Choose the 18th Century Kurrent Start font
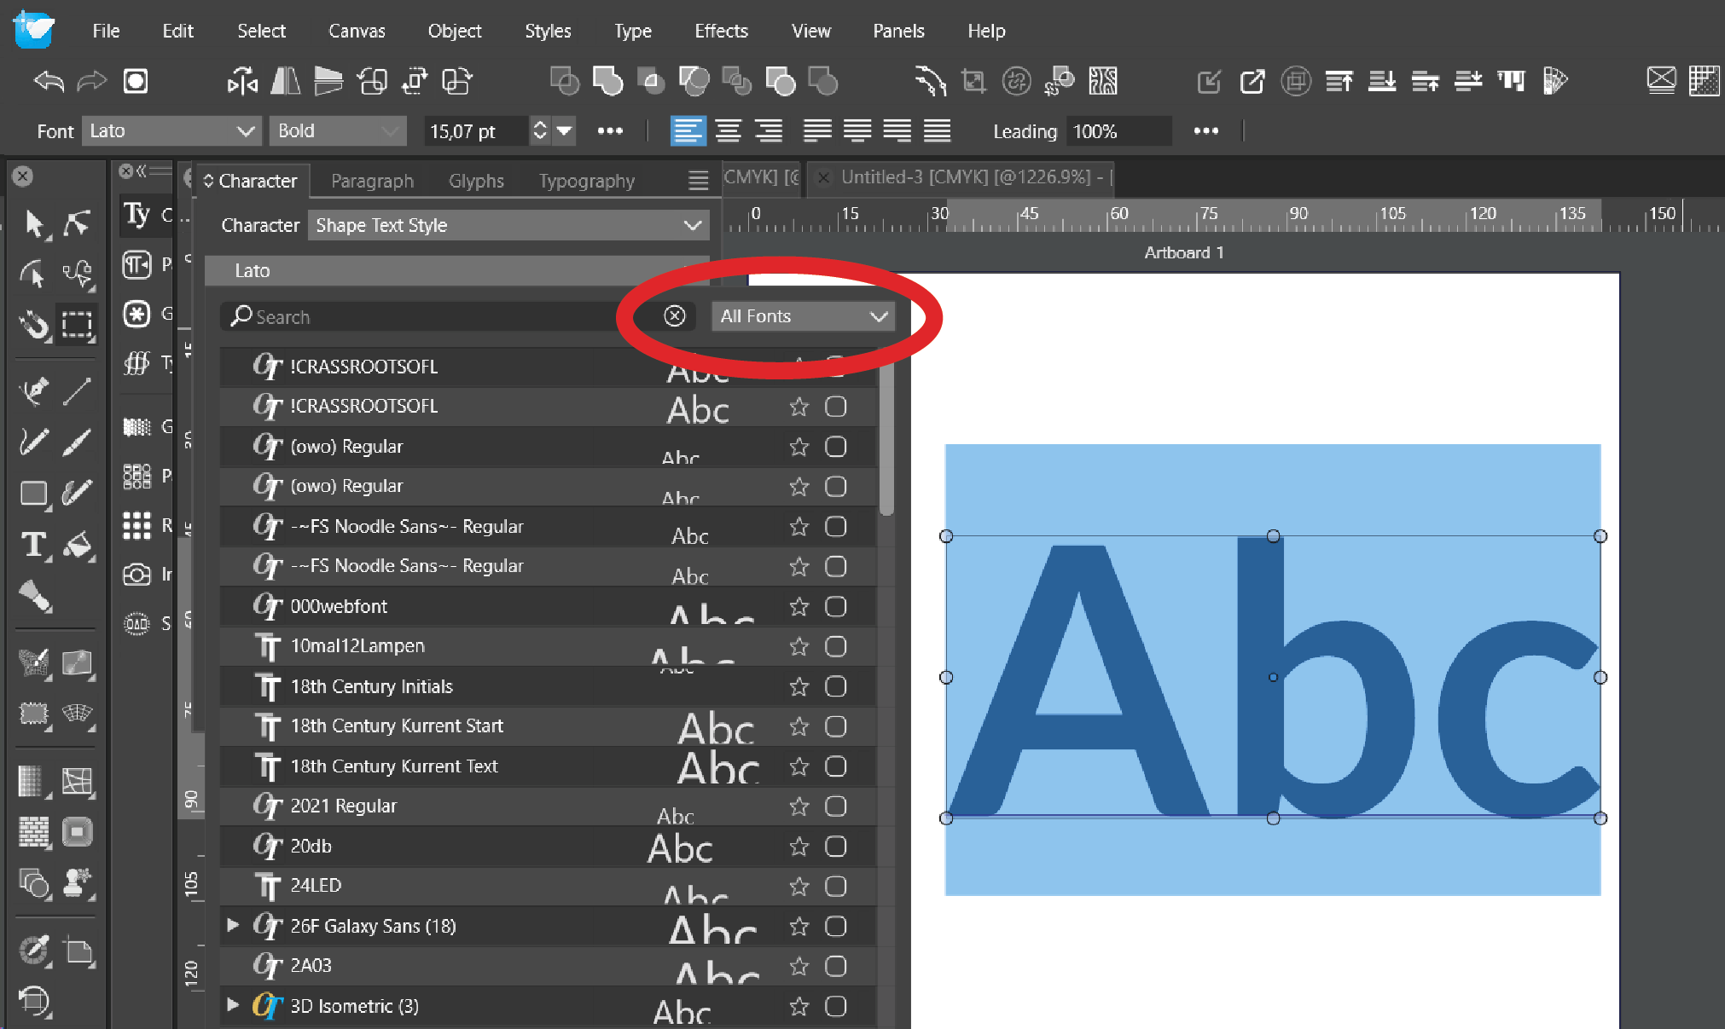 pyautogui.click(x=397, y=726)
